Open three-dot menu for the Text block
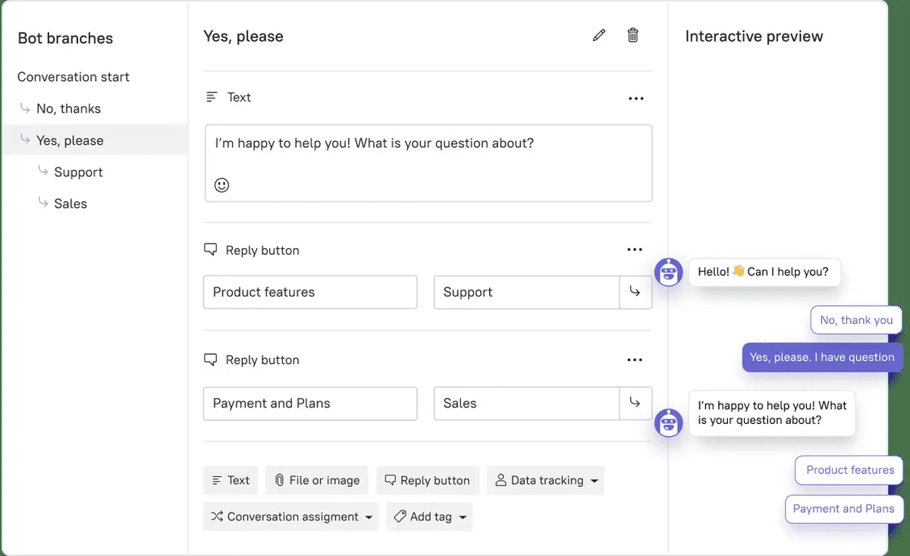Viewport: 910px width, 556px height. click(x=635, y=98)
